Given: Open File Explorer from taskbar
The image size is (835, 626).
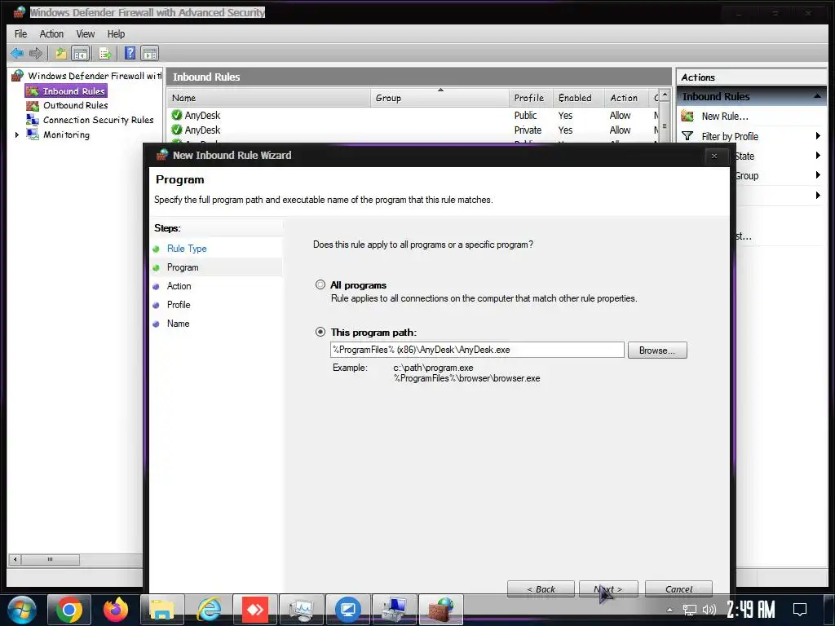Looking at the screenshot, I should pyautogui.click(x=162, y=610).
